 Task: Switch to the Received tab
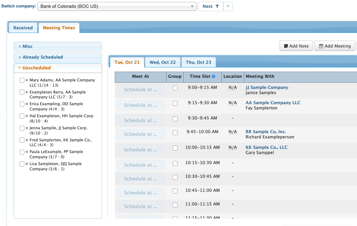pyautogui.click(x=23, y=28)
